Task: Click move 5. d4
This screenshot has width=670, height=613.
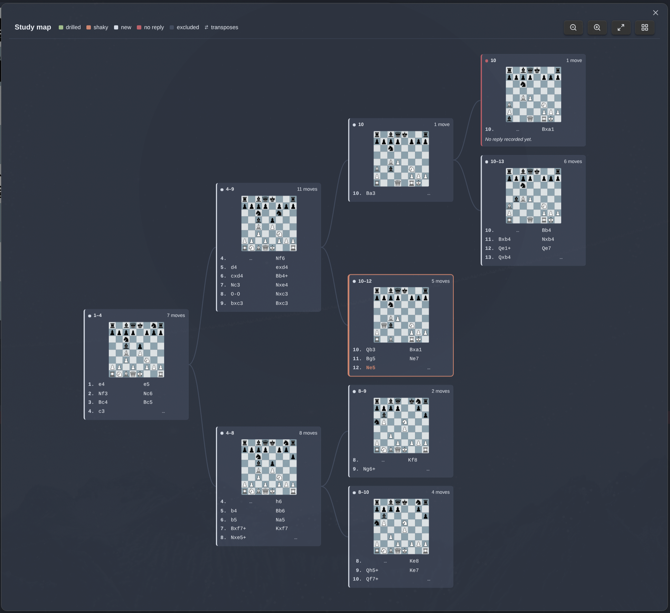Action: pos(234,267)
